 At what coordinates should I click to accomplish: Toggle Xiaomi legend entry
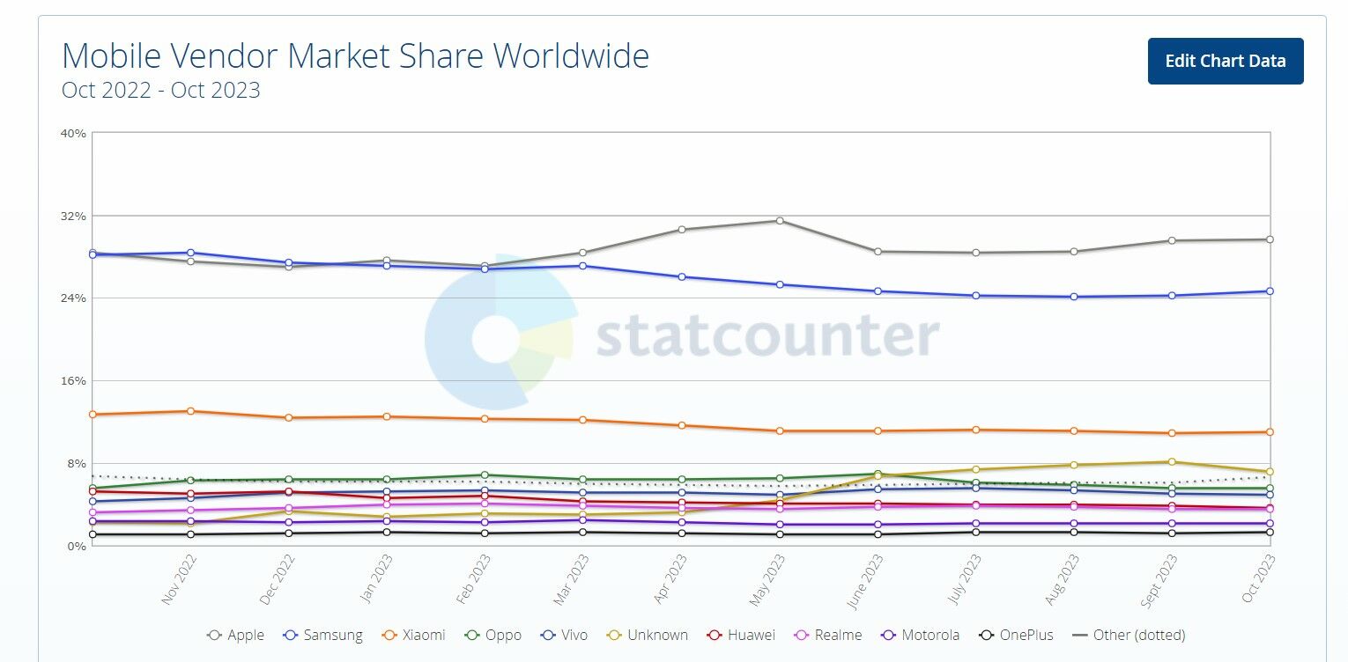point(414,635)
